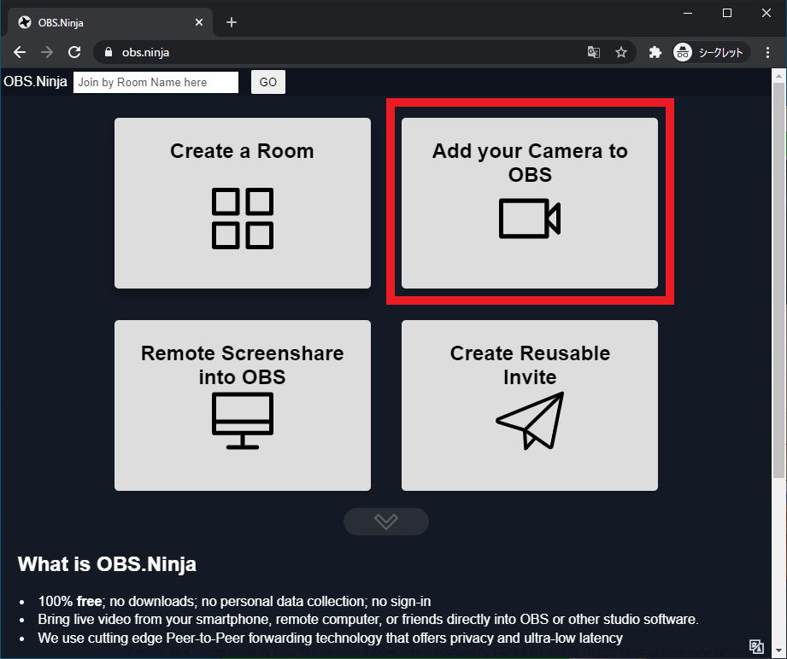The width and height of the screenshot is (787, 659).
Task: Open the incognito profile menu
Action: (x=709, y=52)
